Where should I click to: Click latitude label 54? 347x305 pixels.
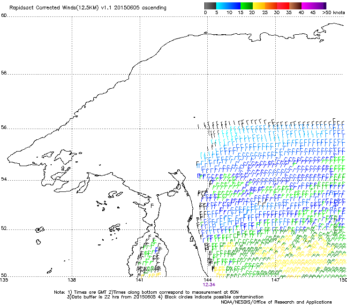pyautogui.click(x=4, y=179)
